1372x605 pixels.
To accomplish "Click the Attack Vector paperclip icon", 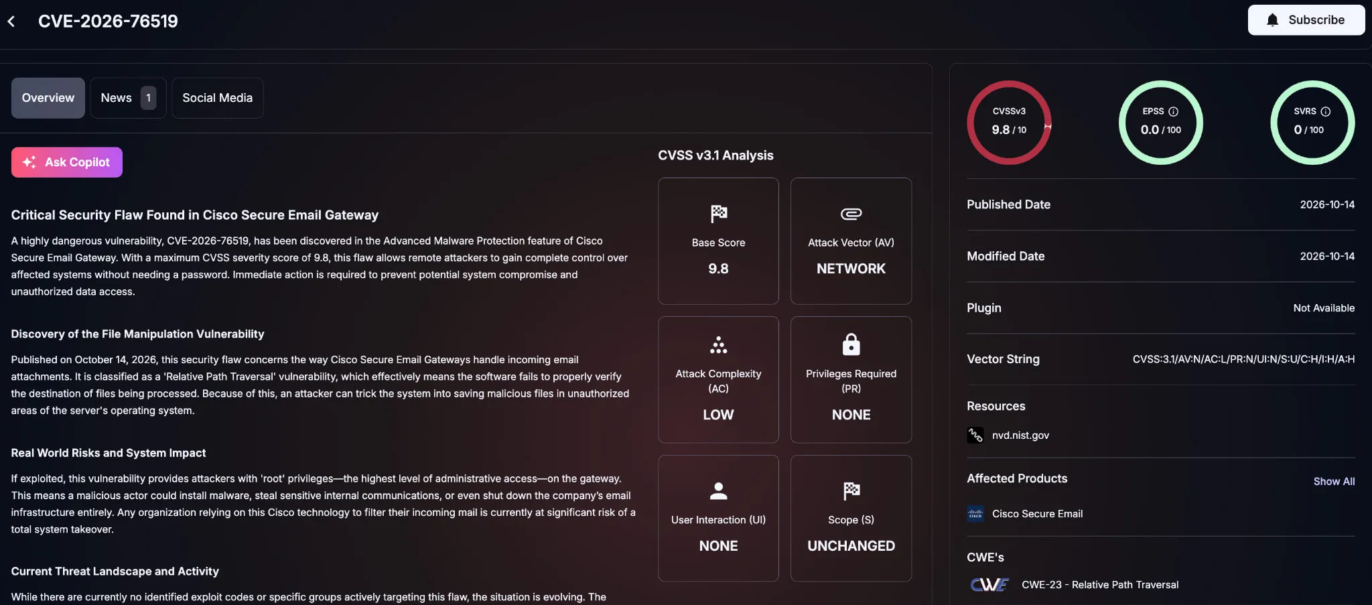I will [851, 214].
